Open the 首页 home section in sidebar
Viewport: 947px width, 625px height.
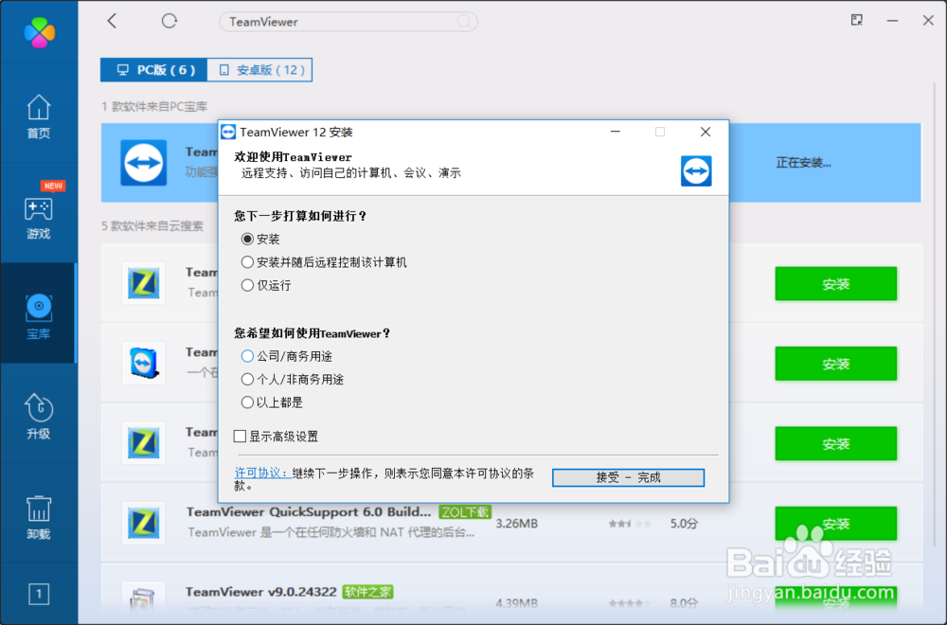click(39, 117)
